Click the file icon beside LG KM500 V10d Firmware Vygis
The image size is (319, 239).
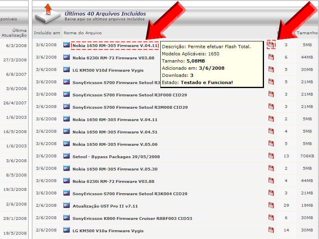pos(67,69)
